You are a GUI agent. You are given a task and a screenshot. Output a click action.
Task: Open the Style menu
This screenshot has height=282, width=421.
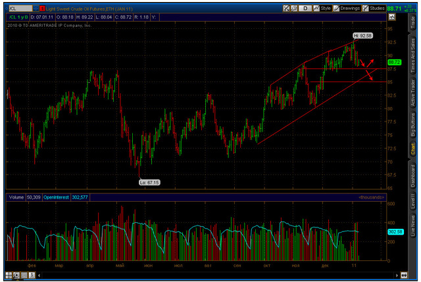pos(322,9)
